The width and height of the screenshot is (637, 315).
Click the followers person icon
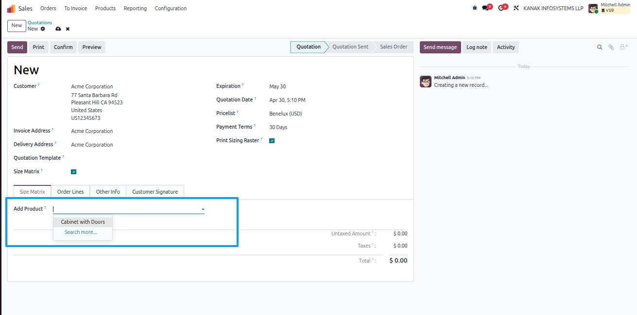[x=623, y=47]
